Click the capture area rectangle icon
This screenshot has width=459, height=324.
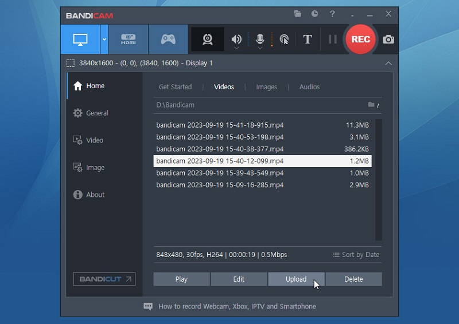pos(71,63)
